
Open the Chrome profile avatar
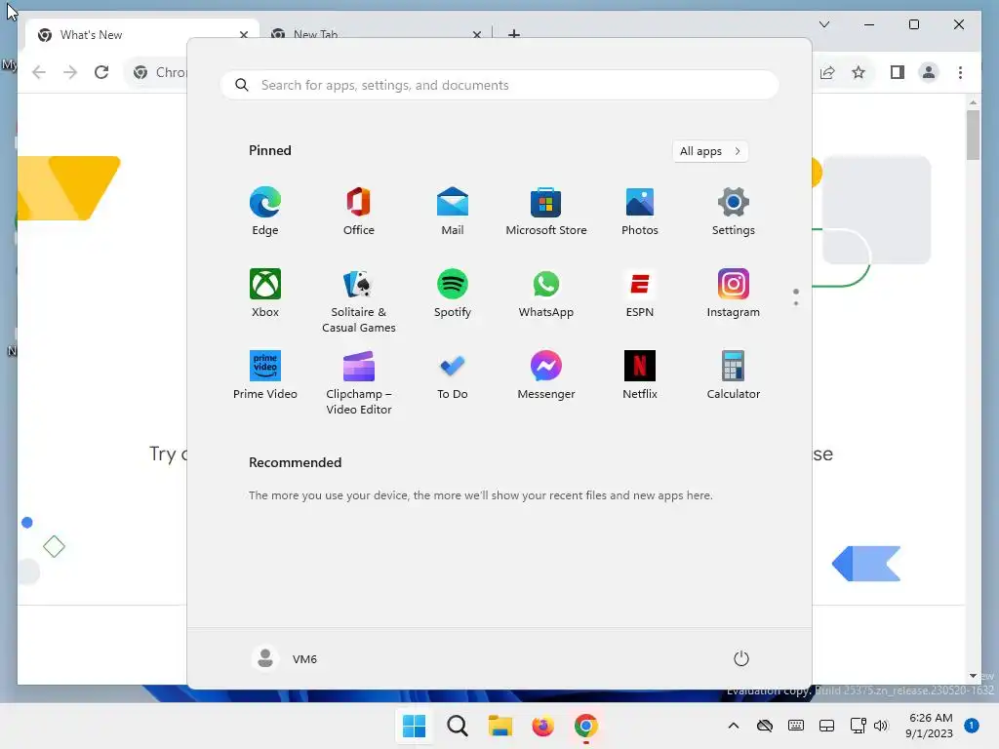[x=929, y=72]
